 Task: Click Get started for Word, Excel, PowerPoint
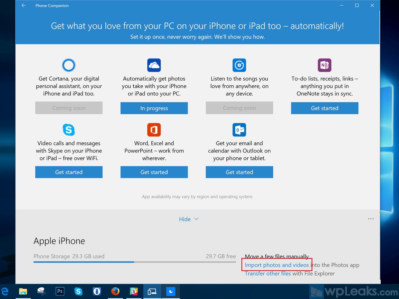click(154, 172)
